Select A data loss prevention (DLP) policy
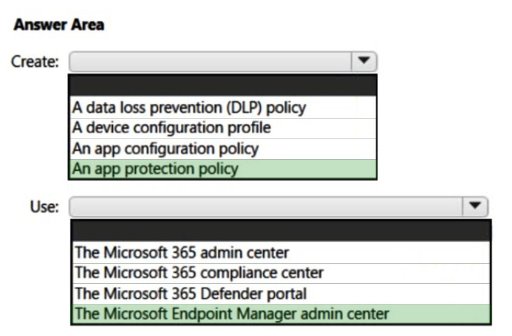The height and width of the screenshot is (336, 512). click(x=223, y=108)
